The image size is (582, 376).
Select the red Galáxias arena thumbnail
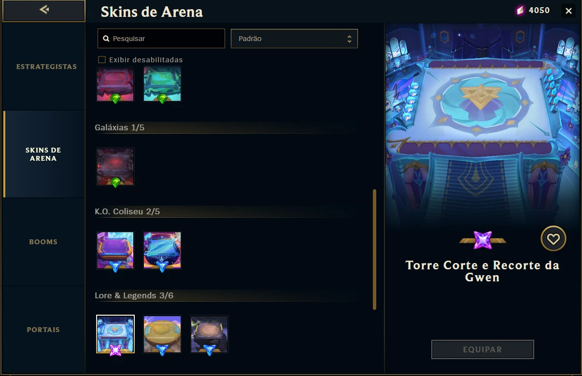click(x=115, y=167)
